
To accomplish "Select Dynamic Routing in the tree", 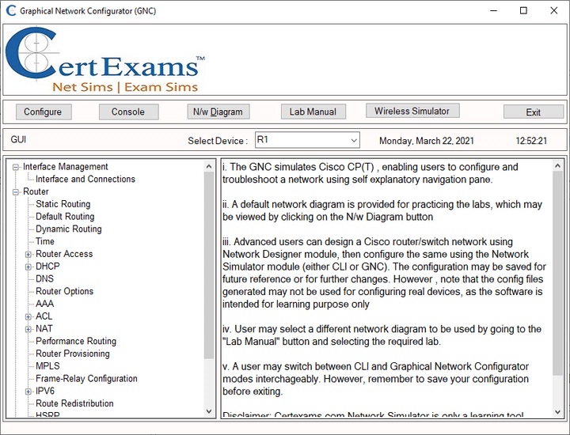I will click(69, 229).
